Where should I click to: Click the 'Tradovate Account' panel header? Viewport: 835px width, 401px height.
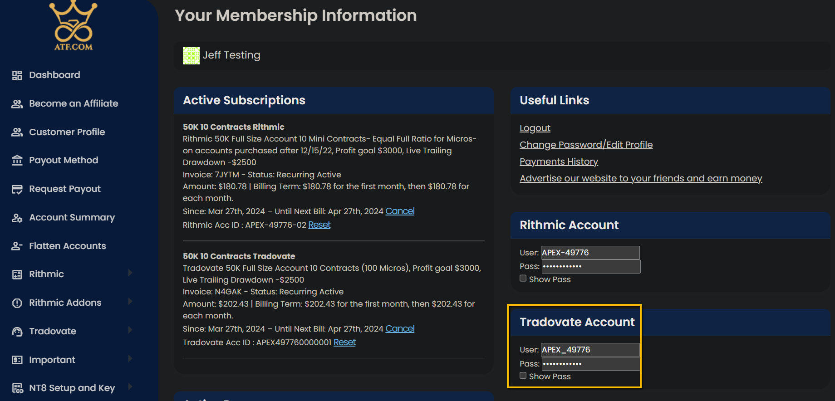(x=670, y=322)
